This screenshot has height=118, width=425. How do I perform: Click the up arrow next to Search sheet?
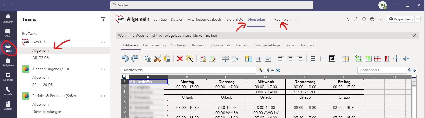(x=410, y=70)
